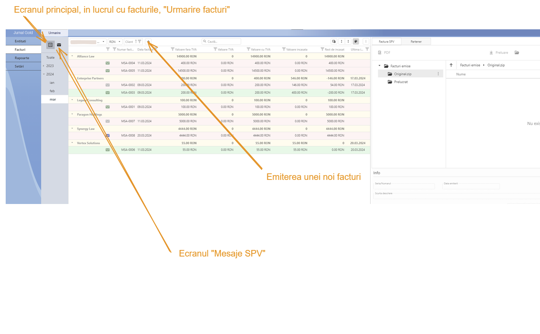Click the plus icon to issue new invoice
The height and width of the screenshot is (334, 540).
(148, 42)
